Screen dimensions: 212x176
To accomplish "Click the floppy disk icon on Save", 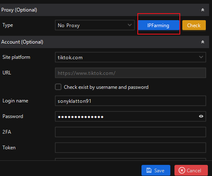I will tap(149, 170).
